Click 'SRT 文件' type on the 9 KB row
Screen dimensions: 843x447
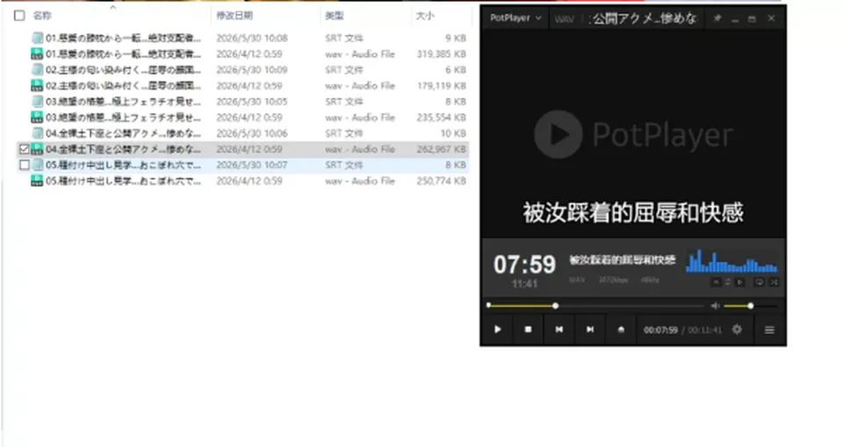tap(344, 38)
